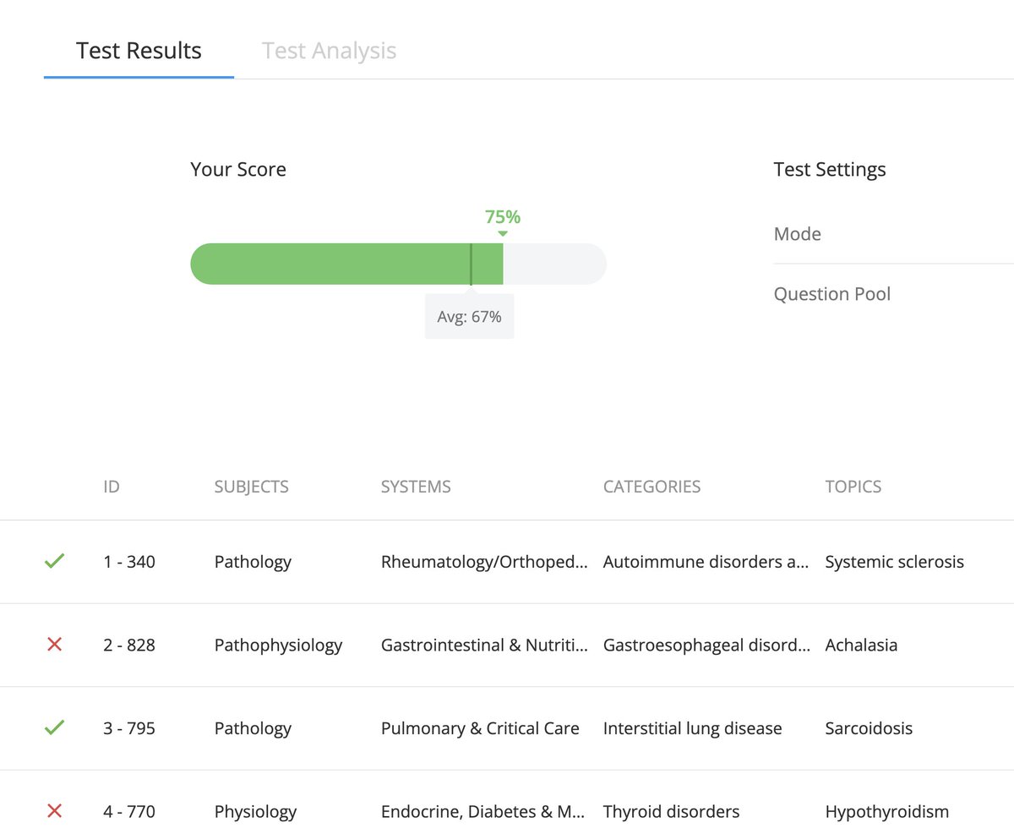The image size is (1014, 828).
Task: Sort by the SUBJECTS column header
Action: [x=252, y=487]
